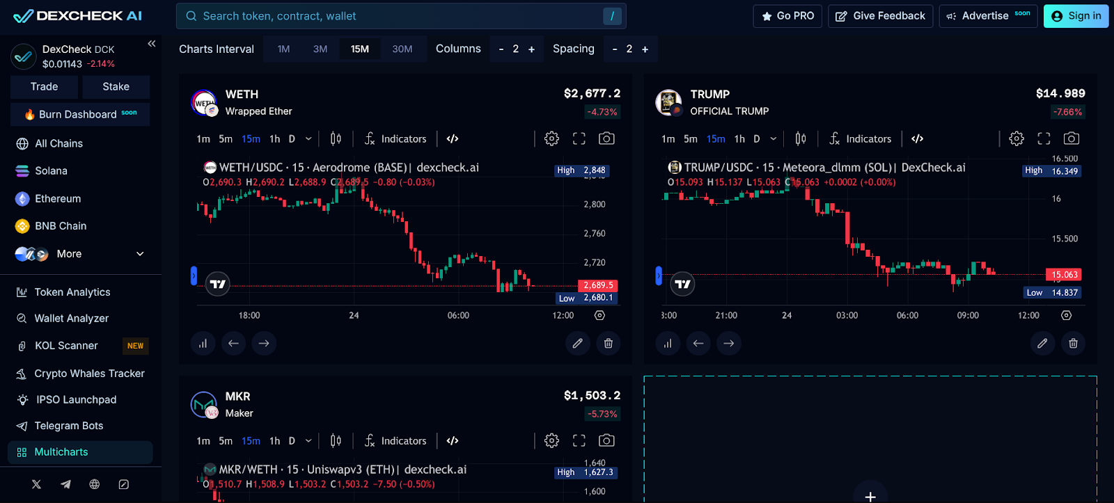
Task: Take snapshot camera icon on TRUMP chart
Action: pyautogui.click(x=1072, y=138)
